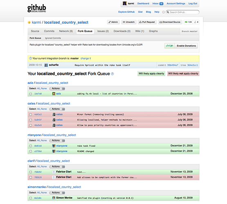This screenshot has width=227, height=204.
Task: Click aziz's avatar in the 1bb7e0 commit row
Action: (x=54, y=94)
